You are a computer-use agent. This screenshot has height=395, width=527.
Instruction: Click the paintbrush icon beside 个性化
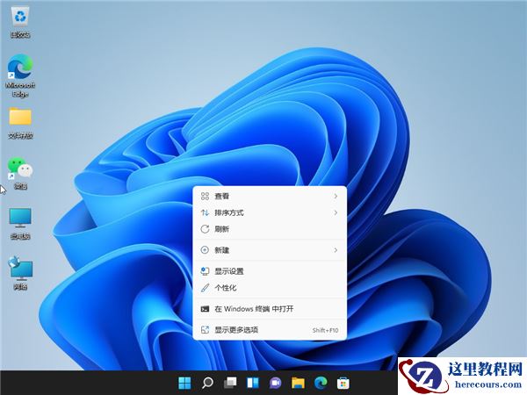[x=205, y=288]
